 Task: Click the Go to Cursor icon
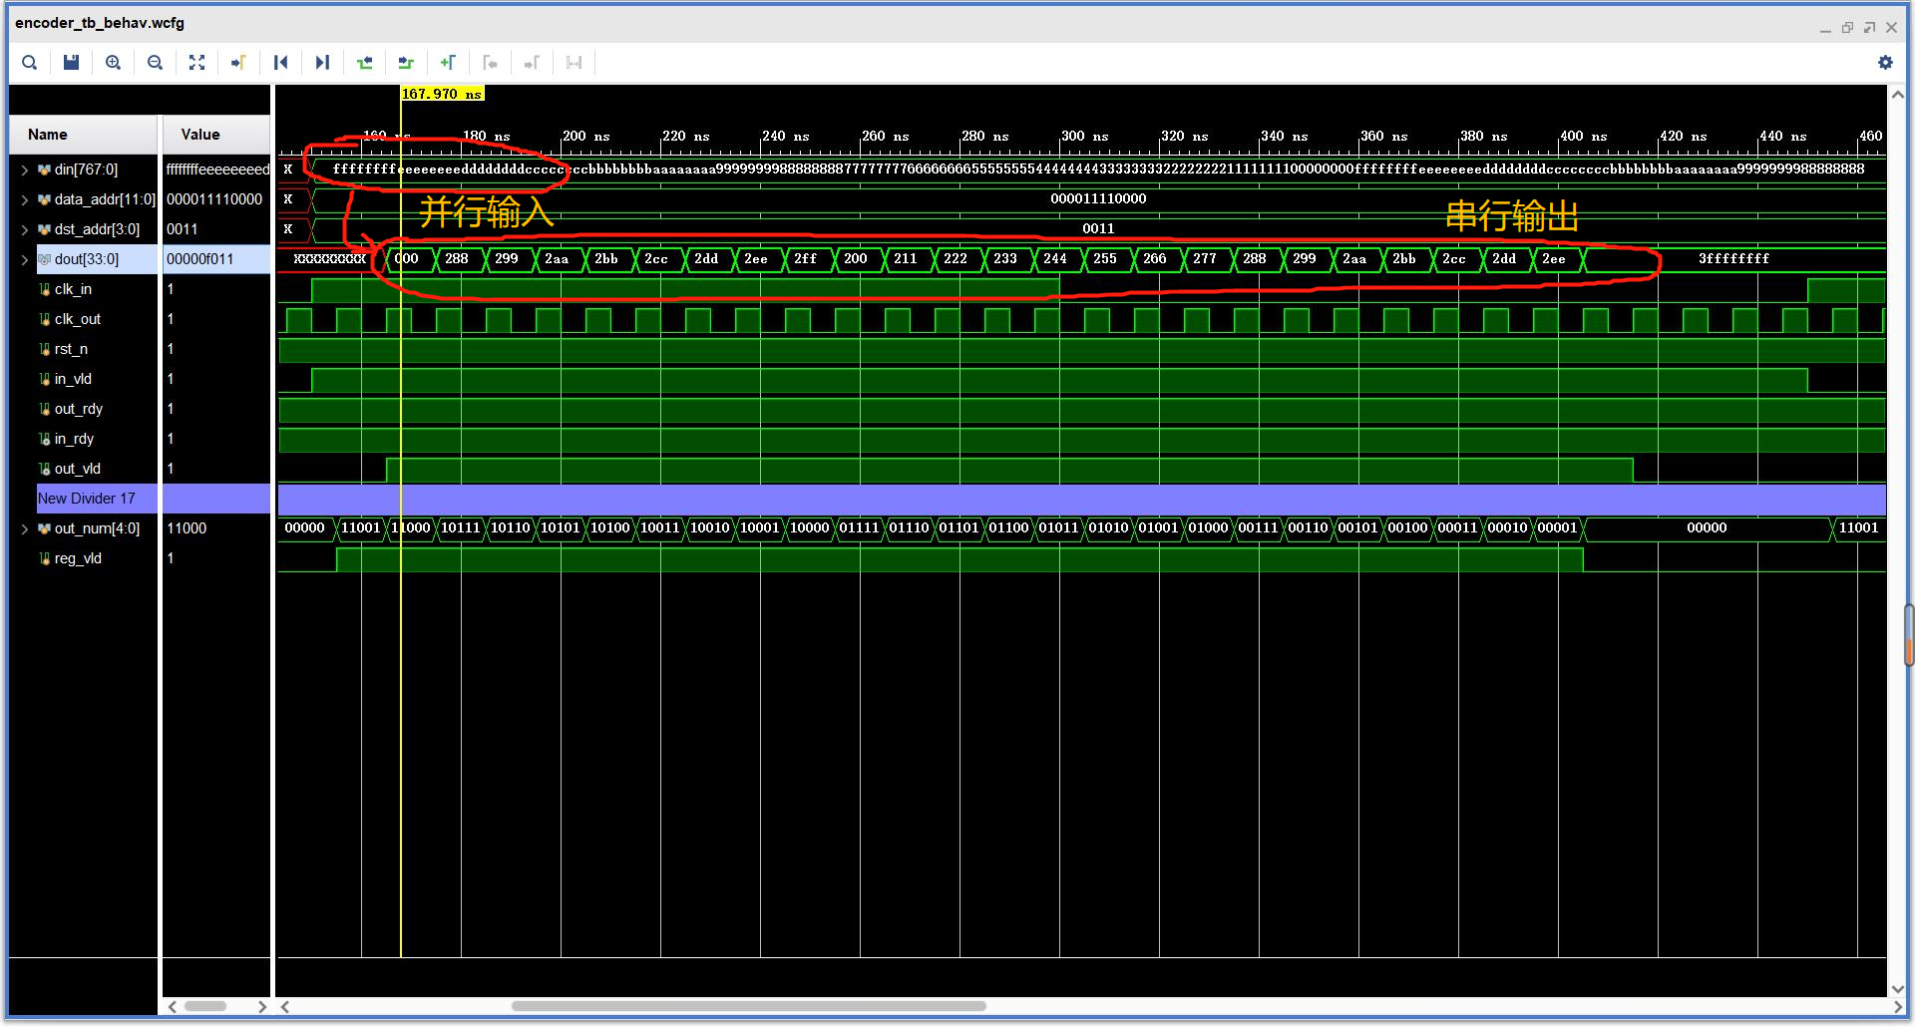coord(238,63)
